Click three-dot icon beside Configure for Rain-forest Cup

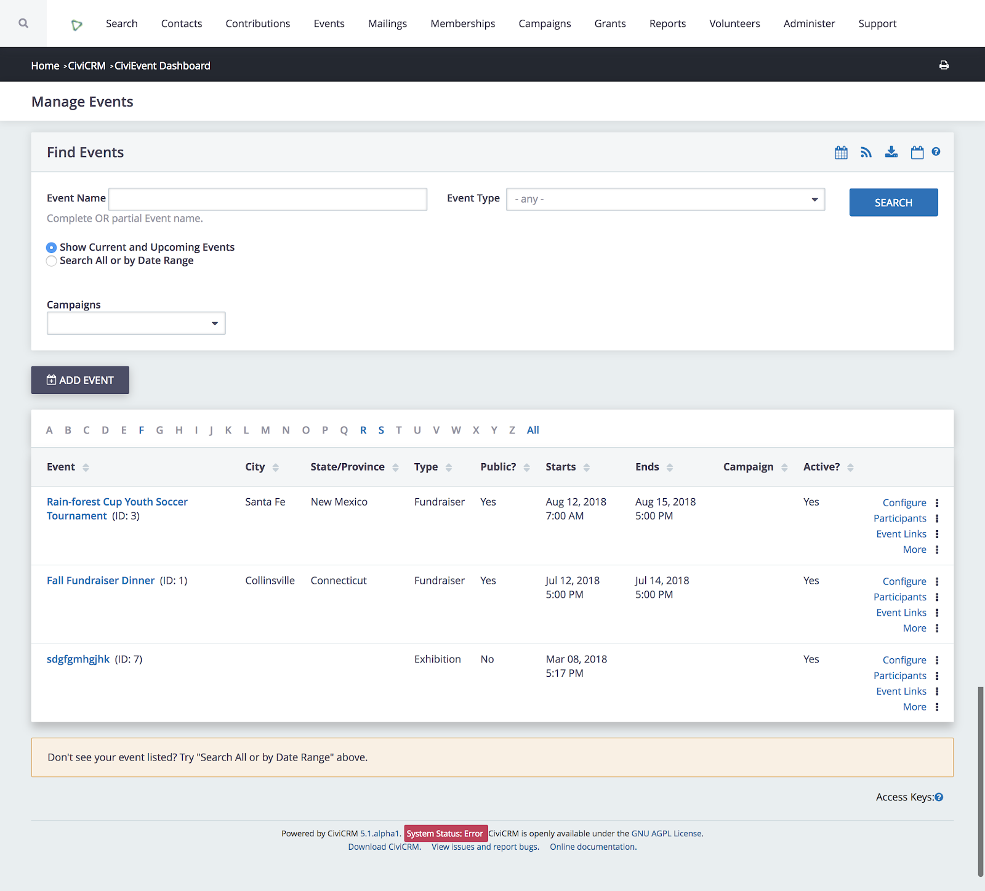pyautogui.click(x=937, y=502)
